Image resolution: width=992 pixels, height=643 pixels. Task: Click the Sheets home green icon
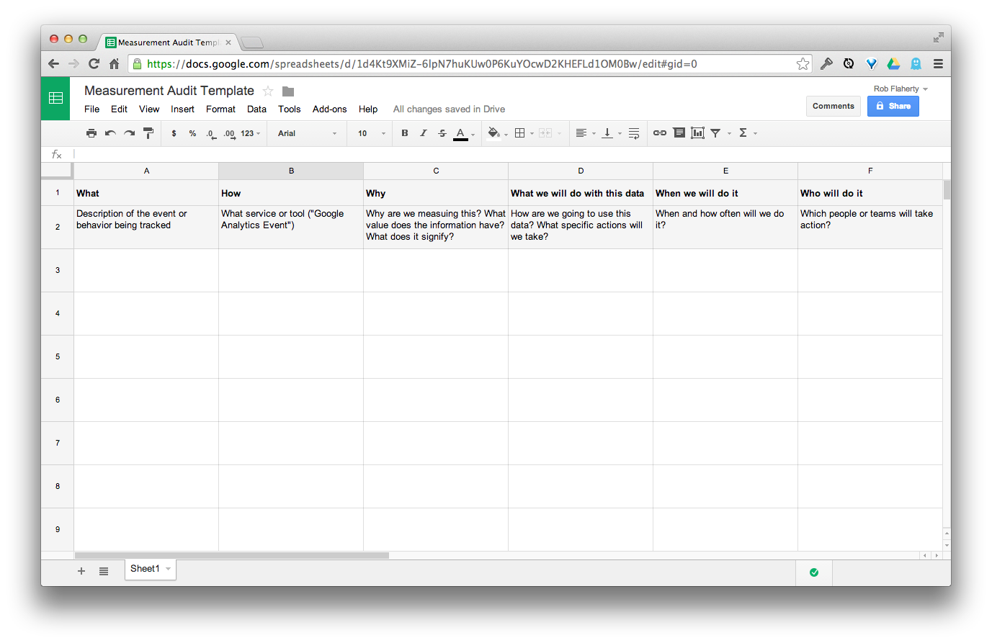tap(55, 99)
